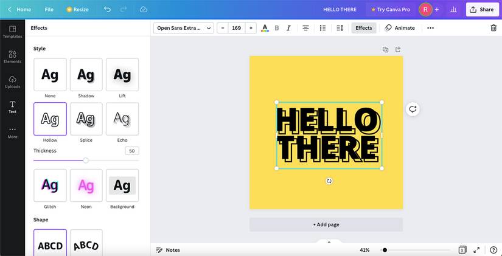
Task: Switch to the Elements tab
Action: pos(12,57)
